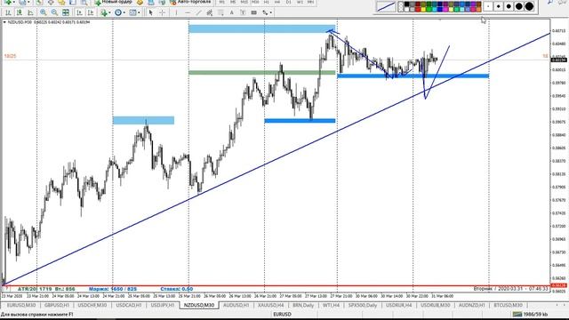The image size is (569, 320).
Task: Set timeframe to M1
Action: [x=221, y=2]
